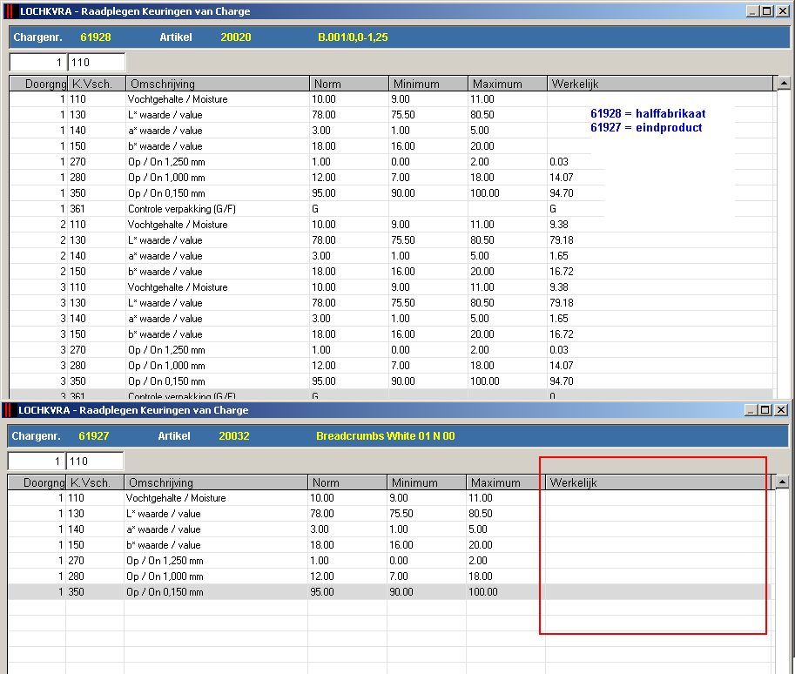Select doorgang 1 'Controle verpakking (G/F)' row in charge 61928

tap(392, 208)
